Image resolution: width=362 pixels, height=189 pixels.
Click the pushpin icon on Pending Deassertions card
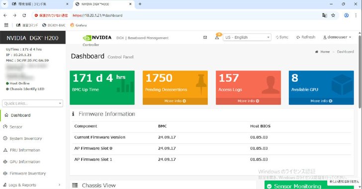click(201, 84)
